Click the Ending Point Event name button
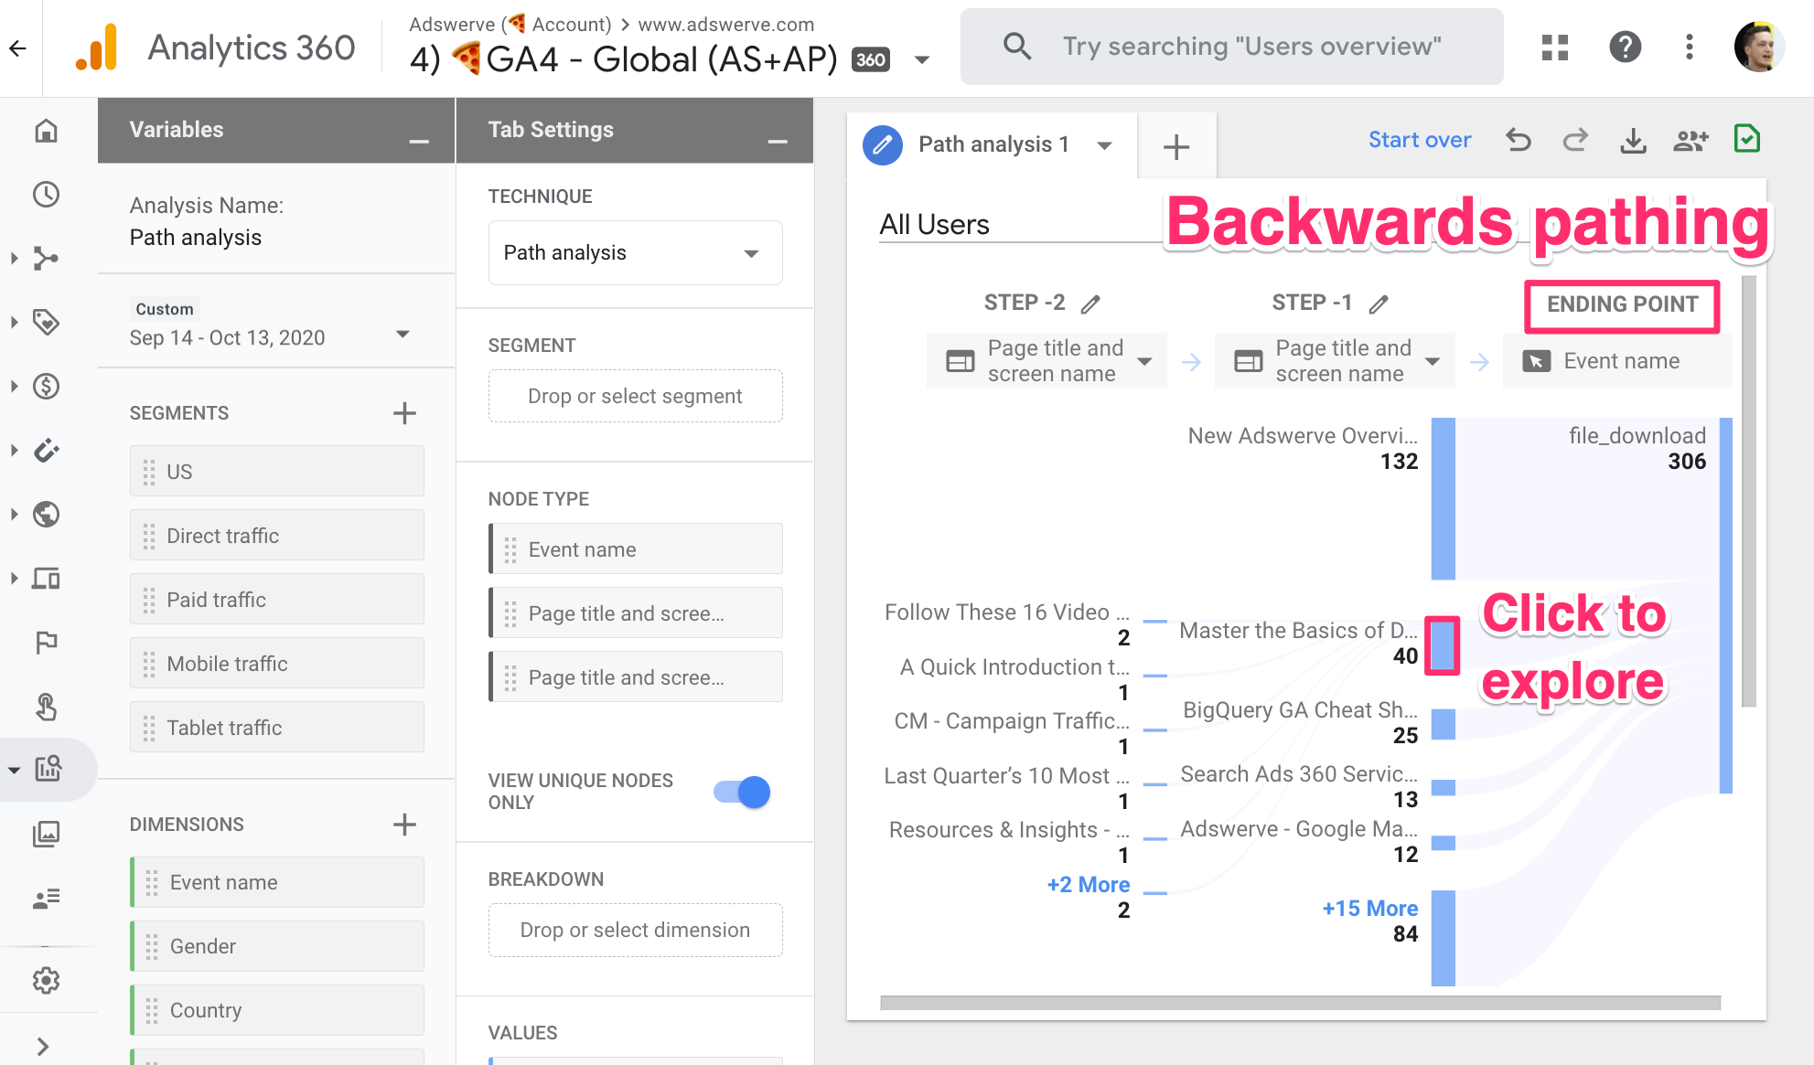Screen dimensions: 1814x1065 point(1617,361)
